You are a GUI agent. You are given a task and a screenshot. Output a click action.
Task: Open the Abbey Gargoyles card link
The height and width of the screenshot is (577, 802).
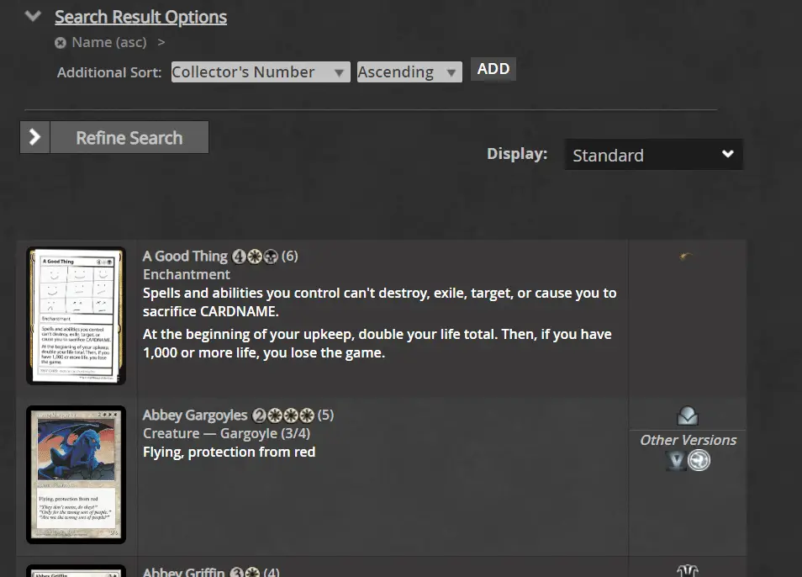[x=195, y=415]
